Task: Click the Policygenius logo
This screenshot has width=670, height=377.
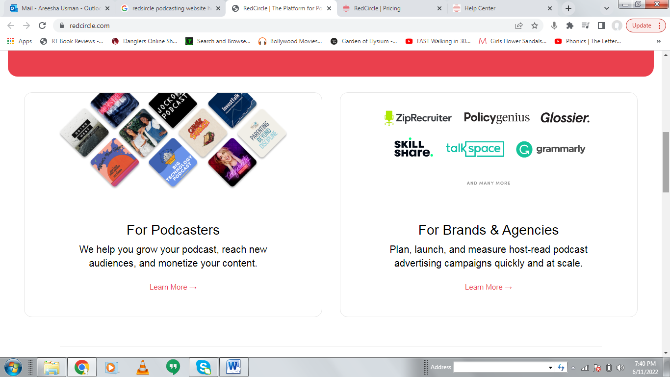Action: click(497, 118)
